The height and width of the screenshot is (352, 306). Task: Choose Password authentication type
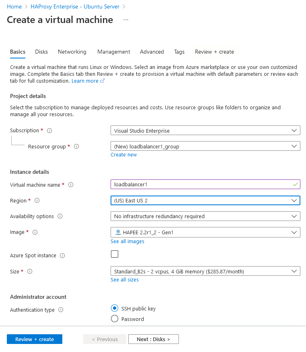pos(114,319)
